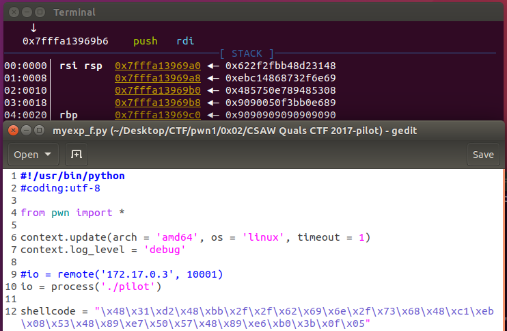Save the myexp_f.py file
The image size is (507, 331).
[x=483, y=155]
